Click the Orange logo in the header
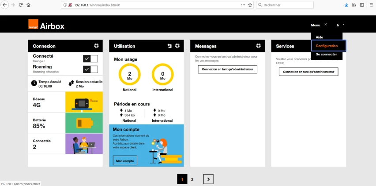376x186 pixels. (x=33, y=24)
